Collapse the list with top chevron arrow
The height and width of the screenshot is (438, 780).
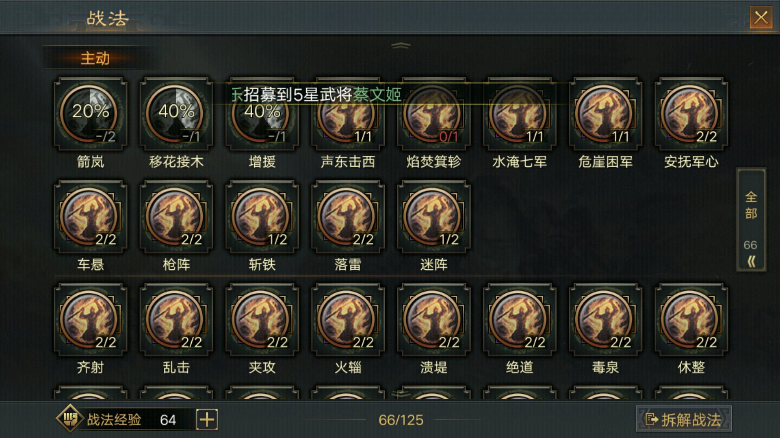401,45
